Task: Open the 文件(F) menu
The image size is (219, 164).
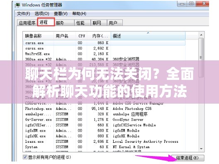Action: click(x=24, y=14)
